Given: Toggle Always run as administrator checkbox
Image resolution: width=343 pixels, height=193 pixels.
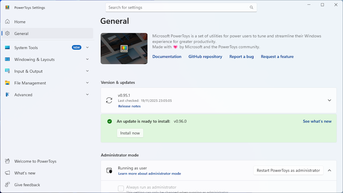Looking at the screenshot, I should point(121,189).
